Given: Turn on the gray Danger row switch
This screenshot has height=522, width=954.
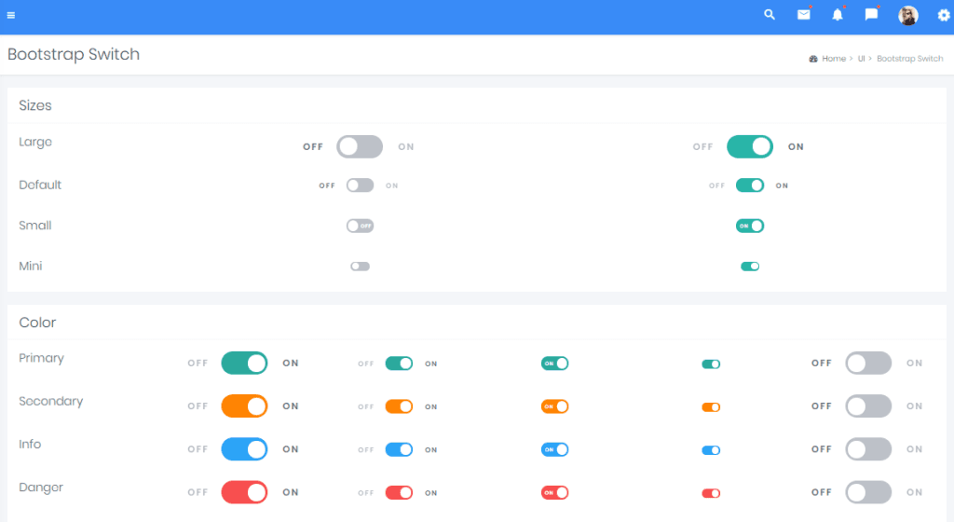Looking at the screenshot, I should tap(868, 492).
